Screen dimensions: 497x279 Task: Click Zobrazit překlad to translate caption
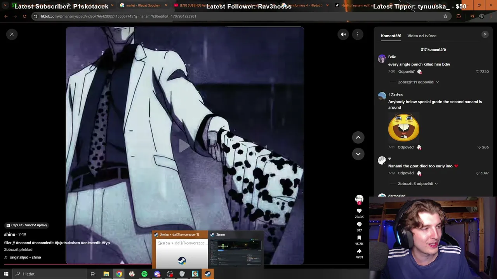[x=18, y=250]
